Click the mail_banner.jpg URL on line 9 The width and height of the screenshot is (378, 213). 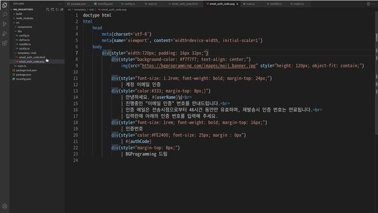[x=198, y=66]
